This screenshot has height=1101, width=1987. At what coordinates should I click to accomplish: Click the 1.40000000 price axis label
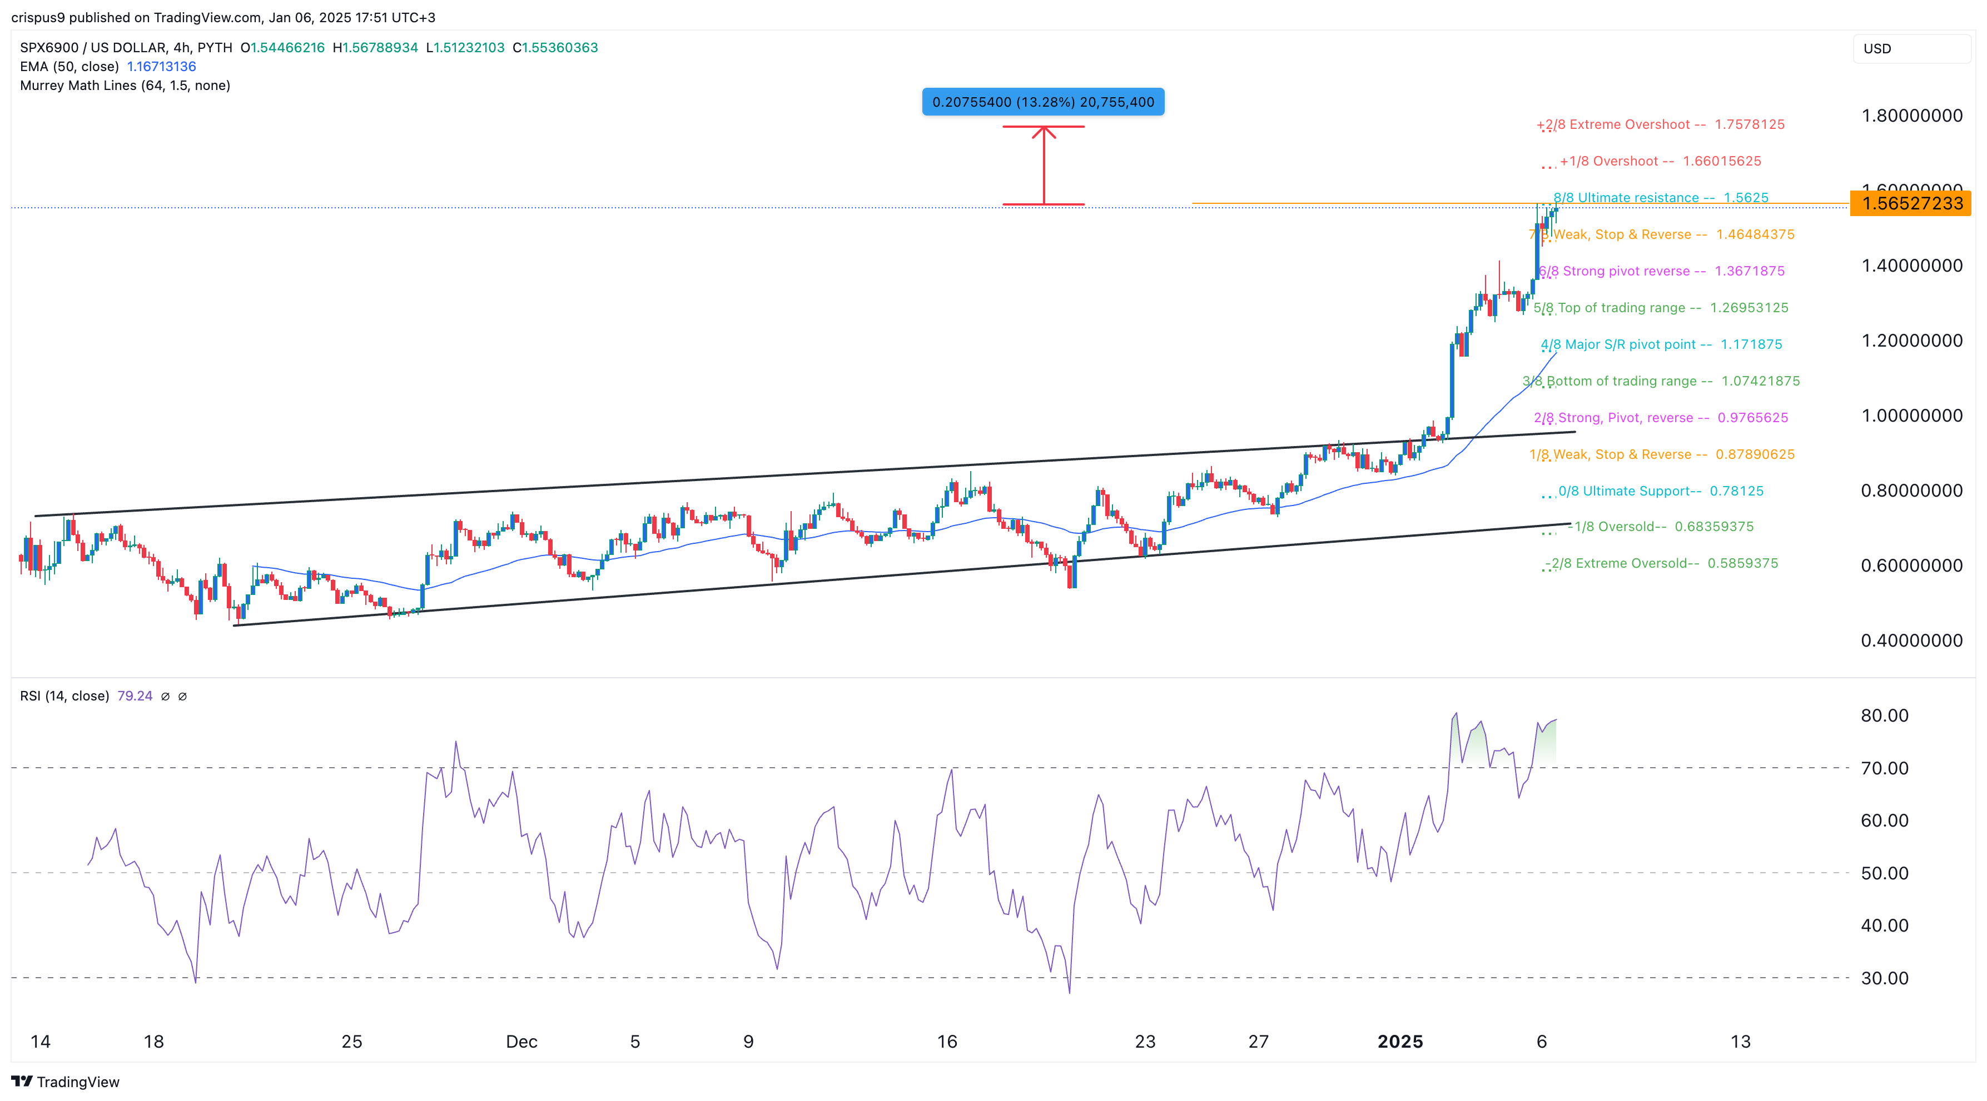1911,267
